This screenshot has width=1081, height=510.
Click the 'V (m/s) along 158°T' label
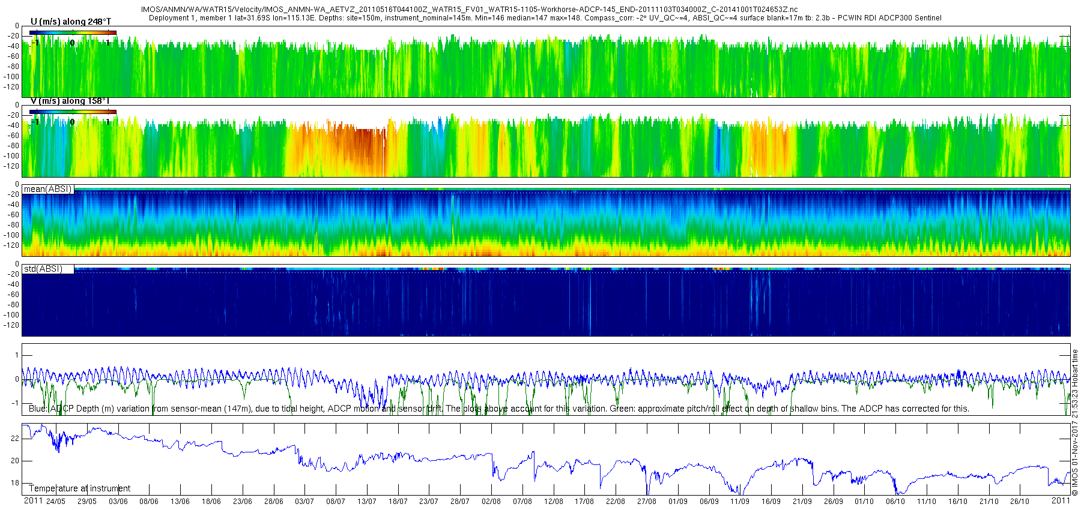pos(70,101)
